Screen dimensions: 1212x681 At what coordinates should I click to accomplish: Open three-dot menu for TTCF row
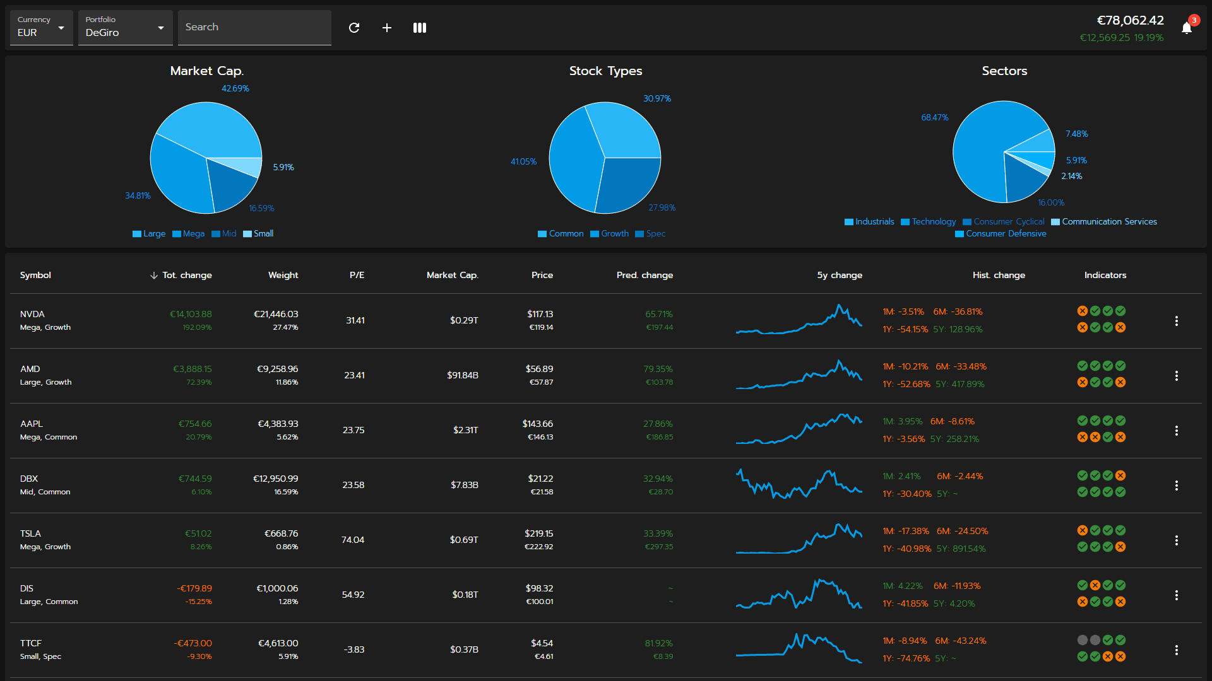pyautogui.click(x=1176, y=650)
